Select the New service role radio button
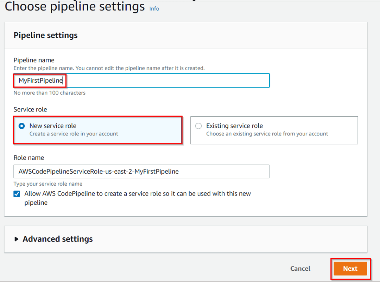This screenshot has height=282, width=380. 22,126
